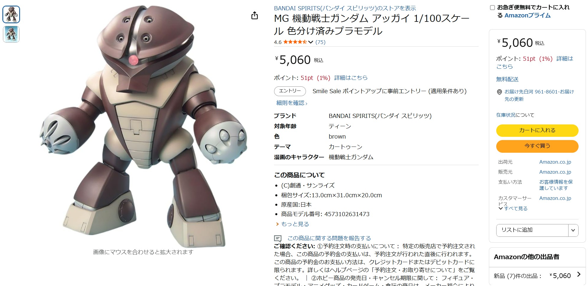Open the BANDAI SPIRITS store link

coord(345,8)
